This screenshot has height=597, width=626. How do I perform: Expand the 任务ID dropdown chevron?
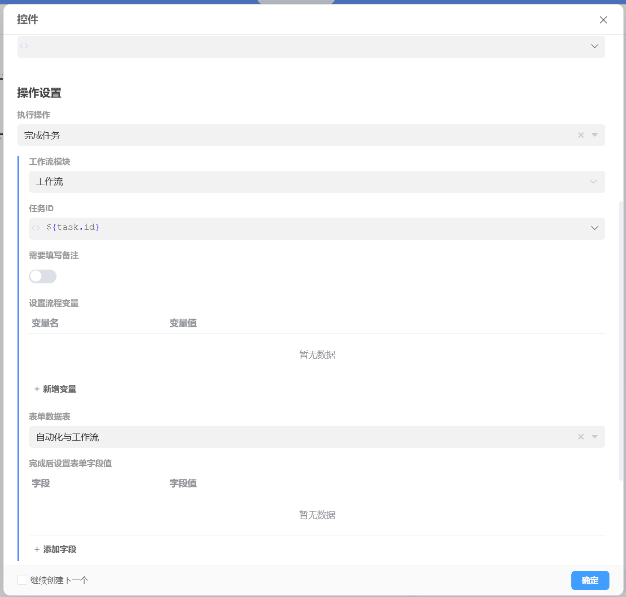point(594,228)
